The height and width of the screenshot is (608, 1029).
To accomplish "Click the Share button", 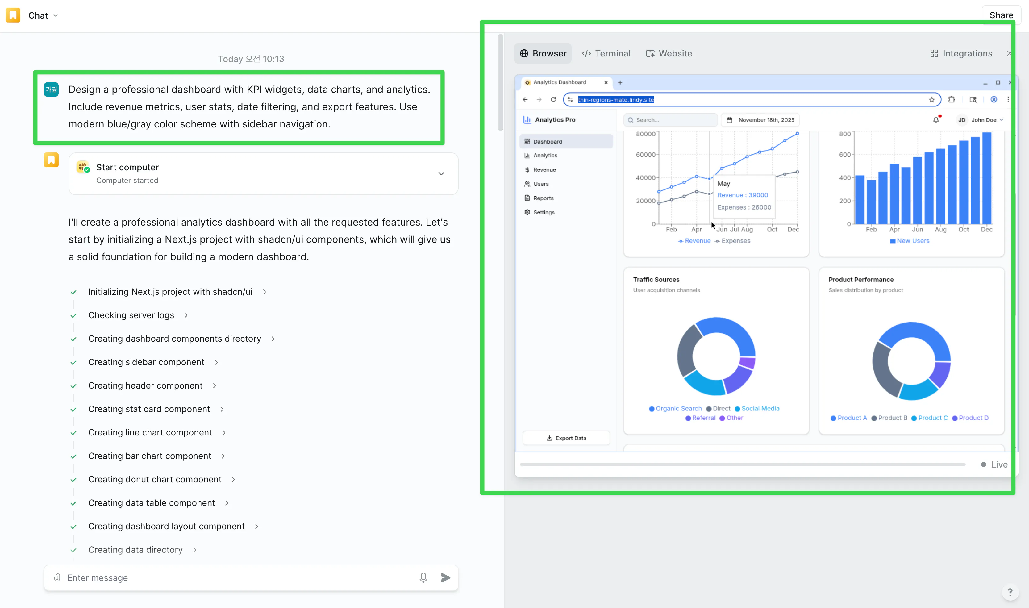I will pyautogui.click(x=1001, y=15).
